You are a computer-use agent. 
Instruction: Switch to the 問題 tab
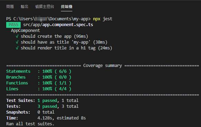click(10, 7)
